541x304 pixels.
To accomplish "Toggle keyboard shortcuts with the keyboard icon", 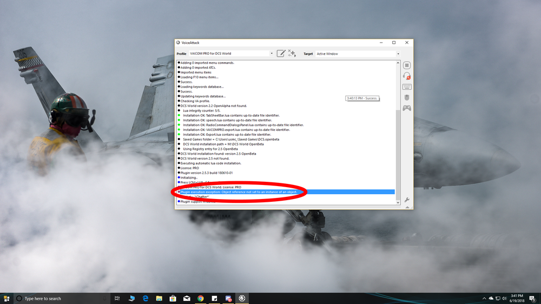I will click(x=407, y=87).
